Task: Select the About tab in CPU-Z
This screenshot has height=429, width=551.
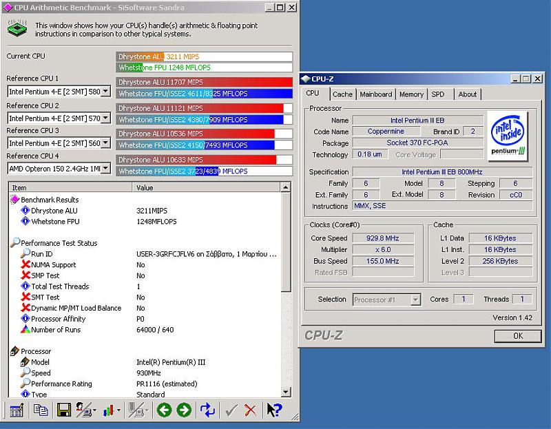Action: [x=468, y=94]
